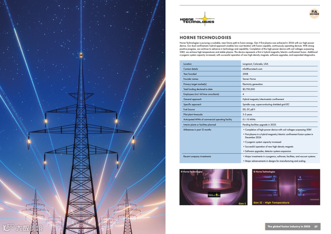The image size is (331, 234).
Task: Select the 'Cryogenic system capacity increased' bullet
Action: pos(262,142)
